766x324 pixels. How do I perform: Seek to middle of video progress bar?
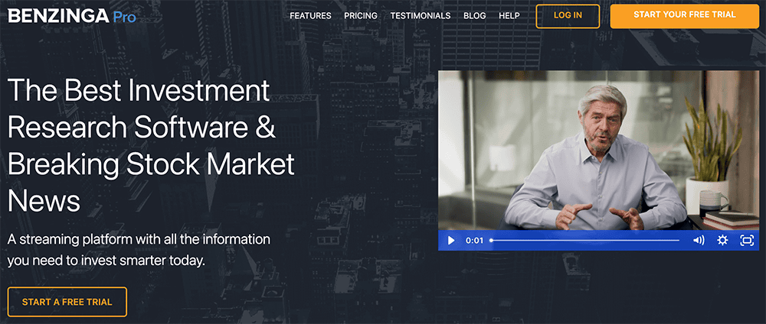tap(585, 240)
